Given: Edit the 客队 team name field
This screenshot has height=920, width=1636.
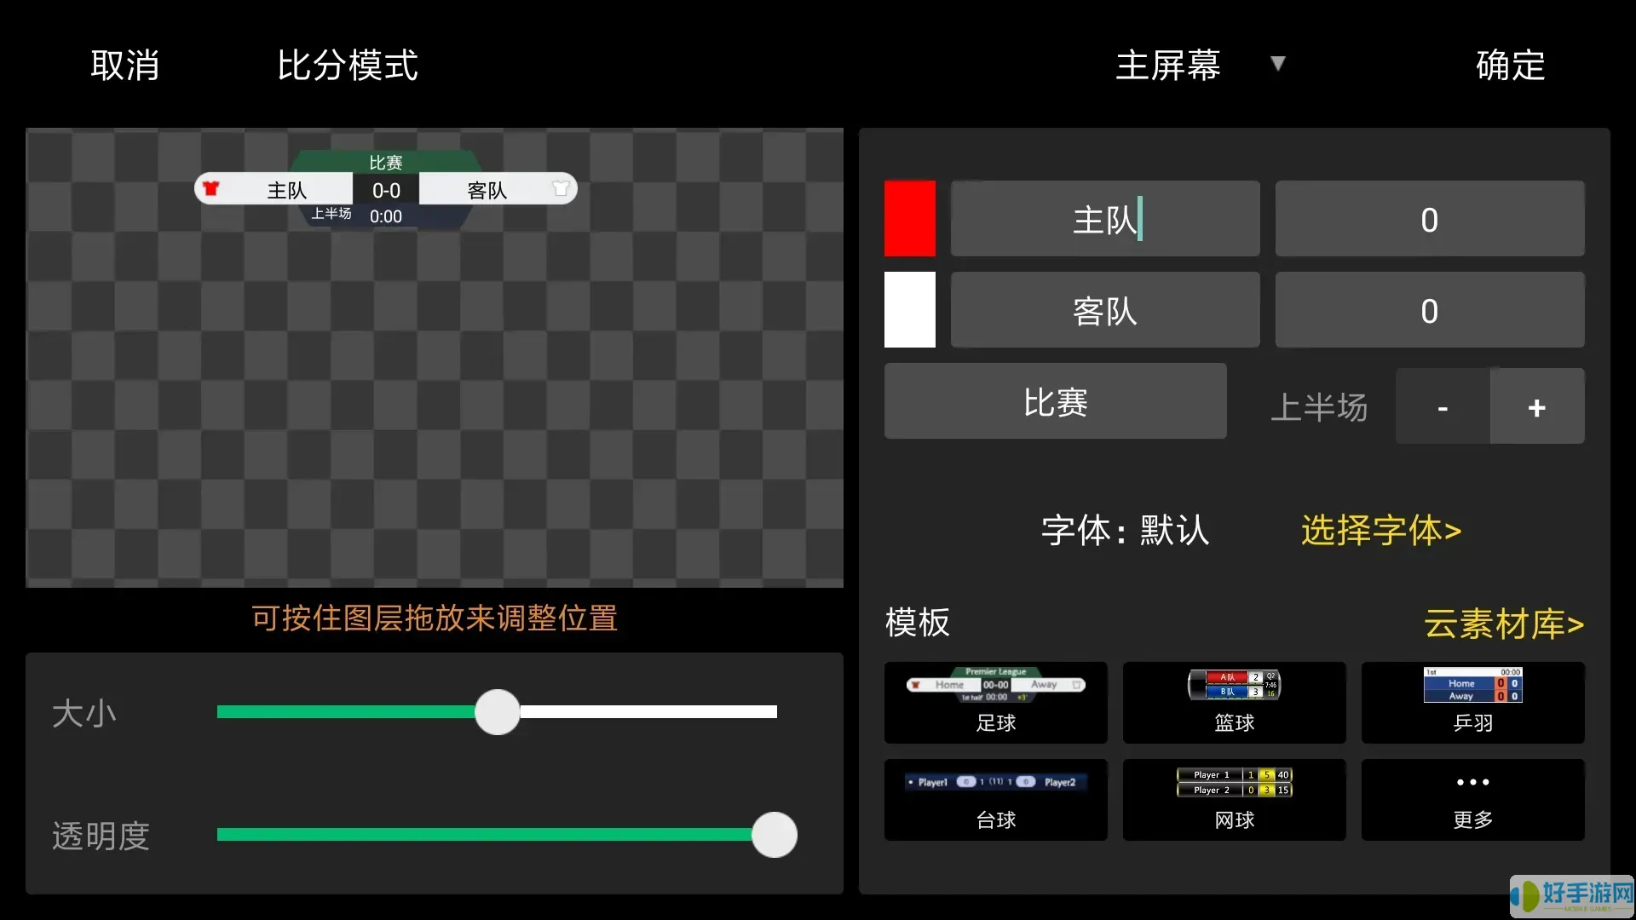Looking at the screenshot, I should click(x=1105, y=309).
